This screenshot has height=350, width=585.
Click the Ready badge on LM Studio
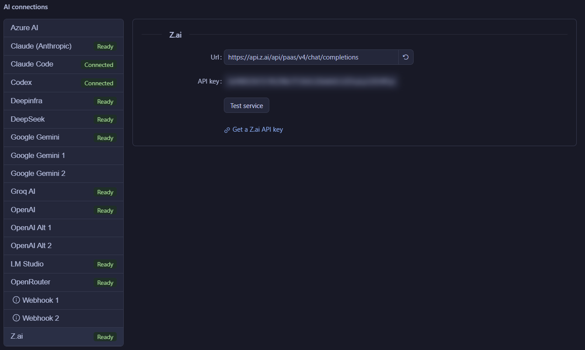tap(105, 264)
